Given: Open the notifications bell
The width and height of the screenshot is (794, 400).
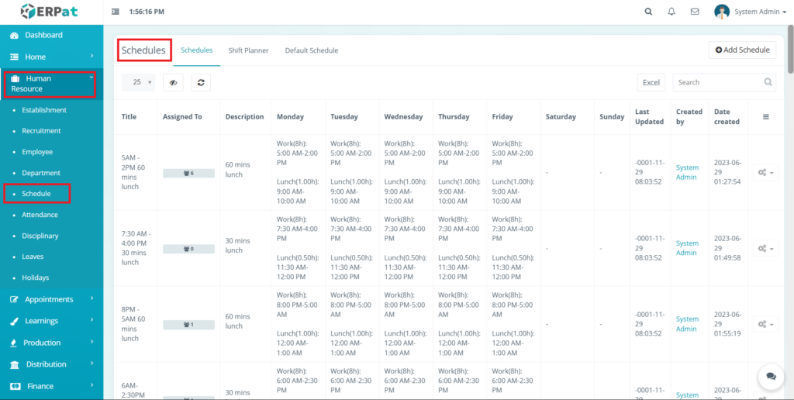Looking at the screenshot, I should coord(671,12).
